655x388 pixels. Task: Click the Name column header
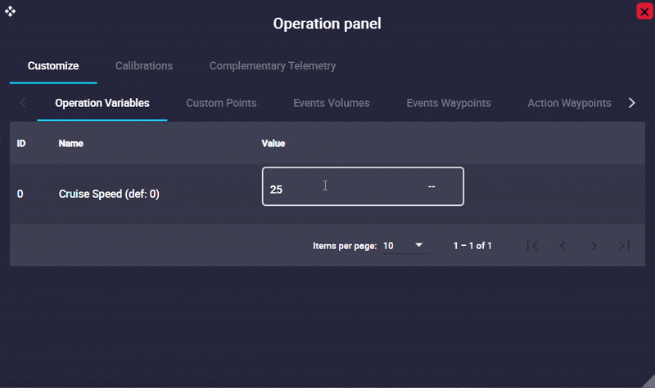click(x=71, y=144)
